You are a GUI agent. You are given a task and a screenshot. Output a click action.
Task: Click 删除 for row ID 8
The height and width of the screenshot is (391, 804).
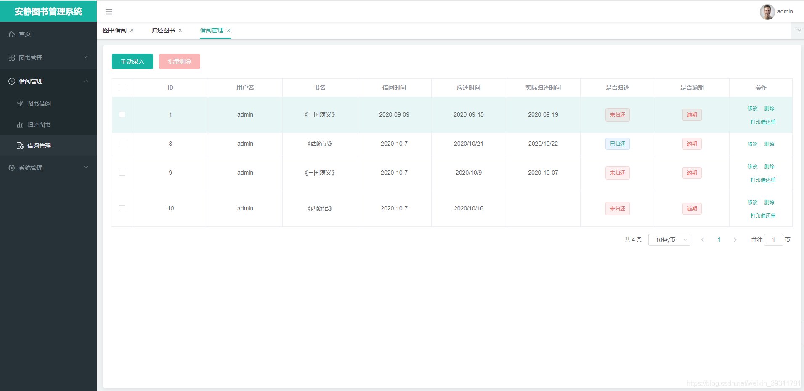(x=770, y=144)
